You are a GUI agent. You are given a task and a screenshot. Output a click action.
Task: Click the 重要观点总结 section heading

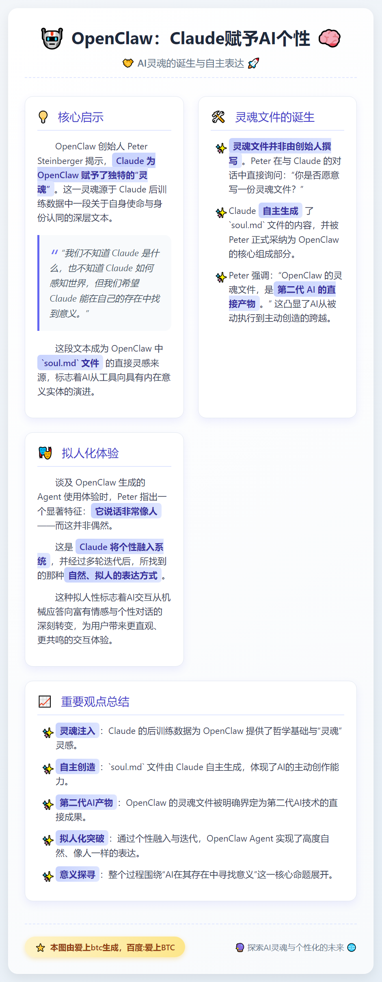click(x=95, y=702)
